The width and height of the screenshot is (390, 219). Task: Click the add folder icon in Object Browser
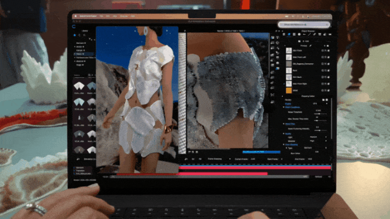point(299,41)
